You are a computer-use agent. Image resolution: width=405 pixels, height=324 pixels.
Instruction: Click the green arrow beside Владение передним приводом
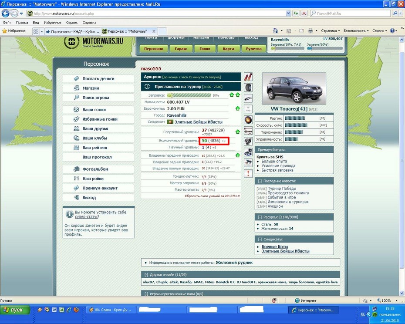coord(238,155)
